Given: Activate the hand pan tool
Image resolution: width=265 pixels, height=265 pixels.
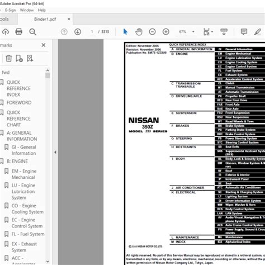Looking at the screenshot, I should (139, 32).
